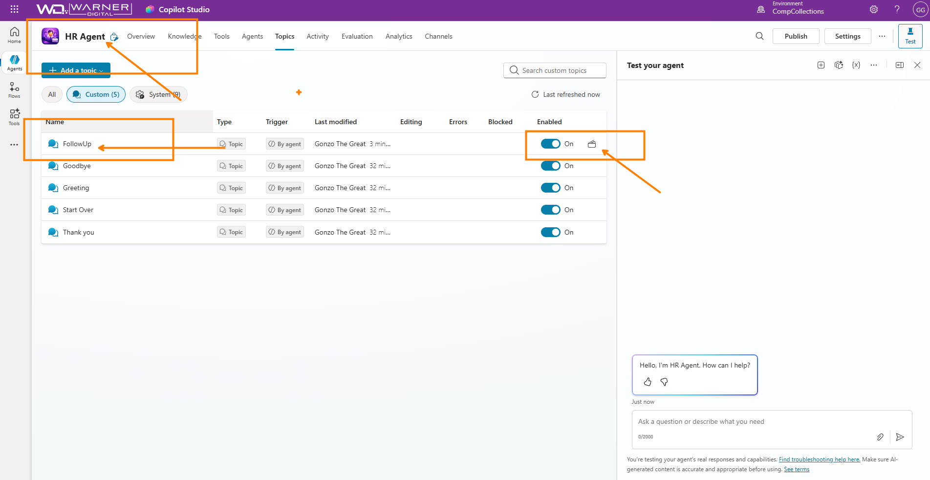930x480 pixels.
Task: Click the thumbs down feedback icon
Action: [664, 382]
